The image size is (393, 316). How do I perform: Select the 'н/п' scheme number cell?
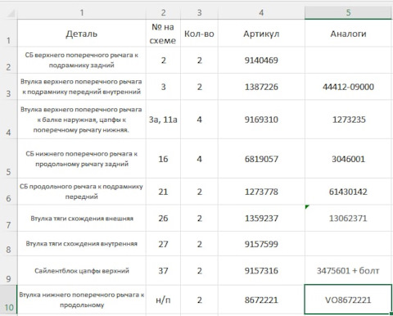pyautogui.click(x=163, y=300)
